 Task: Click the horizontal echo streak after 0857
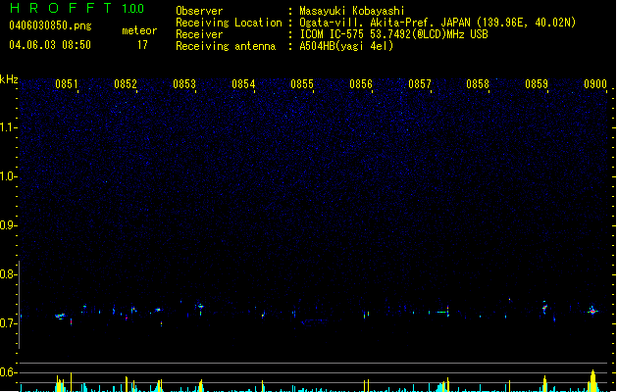pos(441,313)
